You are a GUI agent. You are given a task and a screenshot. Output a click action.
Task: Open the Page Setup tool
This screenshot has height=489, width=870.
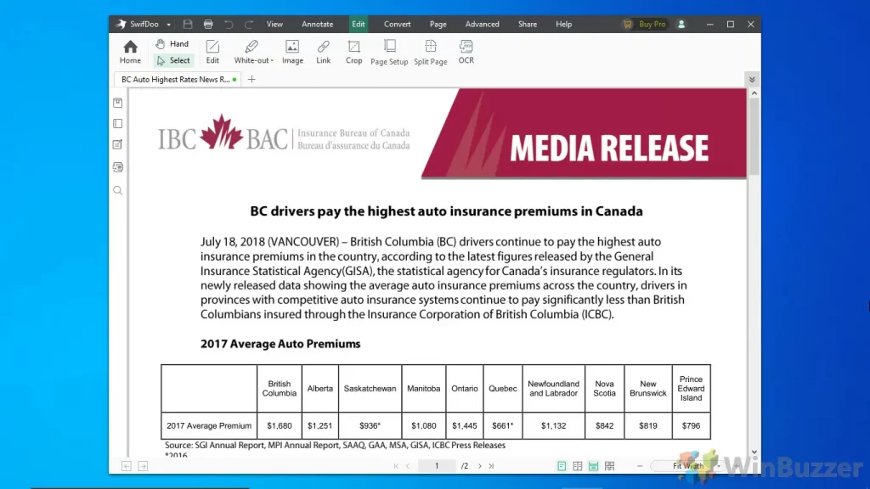(389, 51)
